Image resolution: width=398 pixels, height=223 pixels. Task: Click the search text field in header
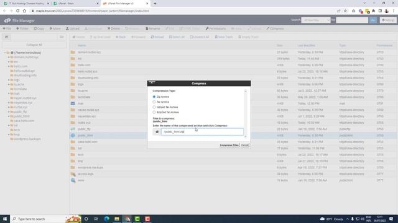pos(352,20)
